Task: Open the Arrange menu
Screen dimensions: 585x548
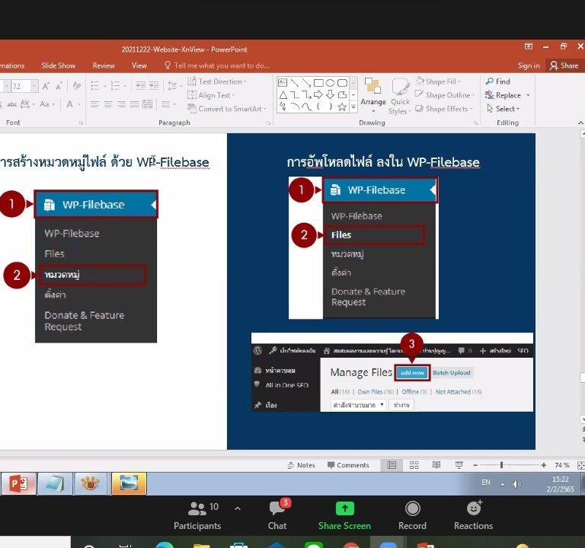Action: (x=373, y=95)
